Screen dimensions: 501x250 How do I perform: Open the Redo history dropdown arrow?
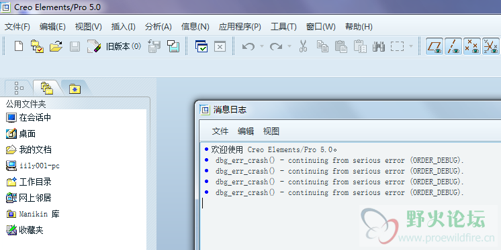(289, 46)
